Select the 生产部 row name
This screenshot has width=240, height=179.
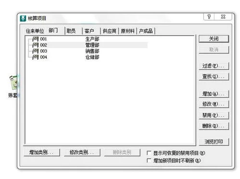[92, 39]
